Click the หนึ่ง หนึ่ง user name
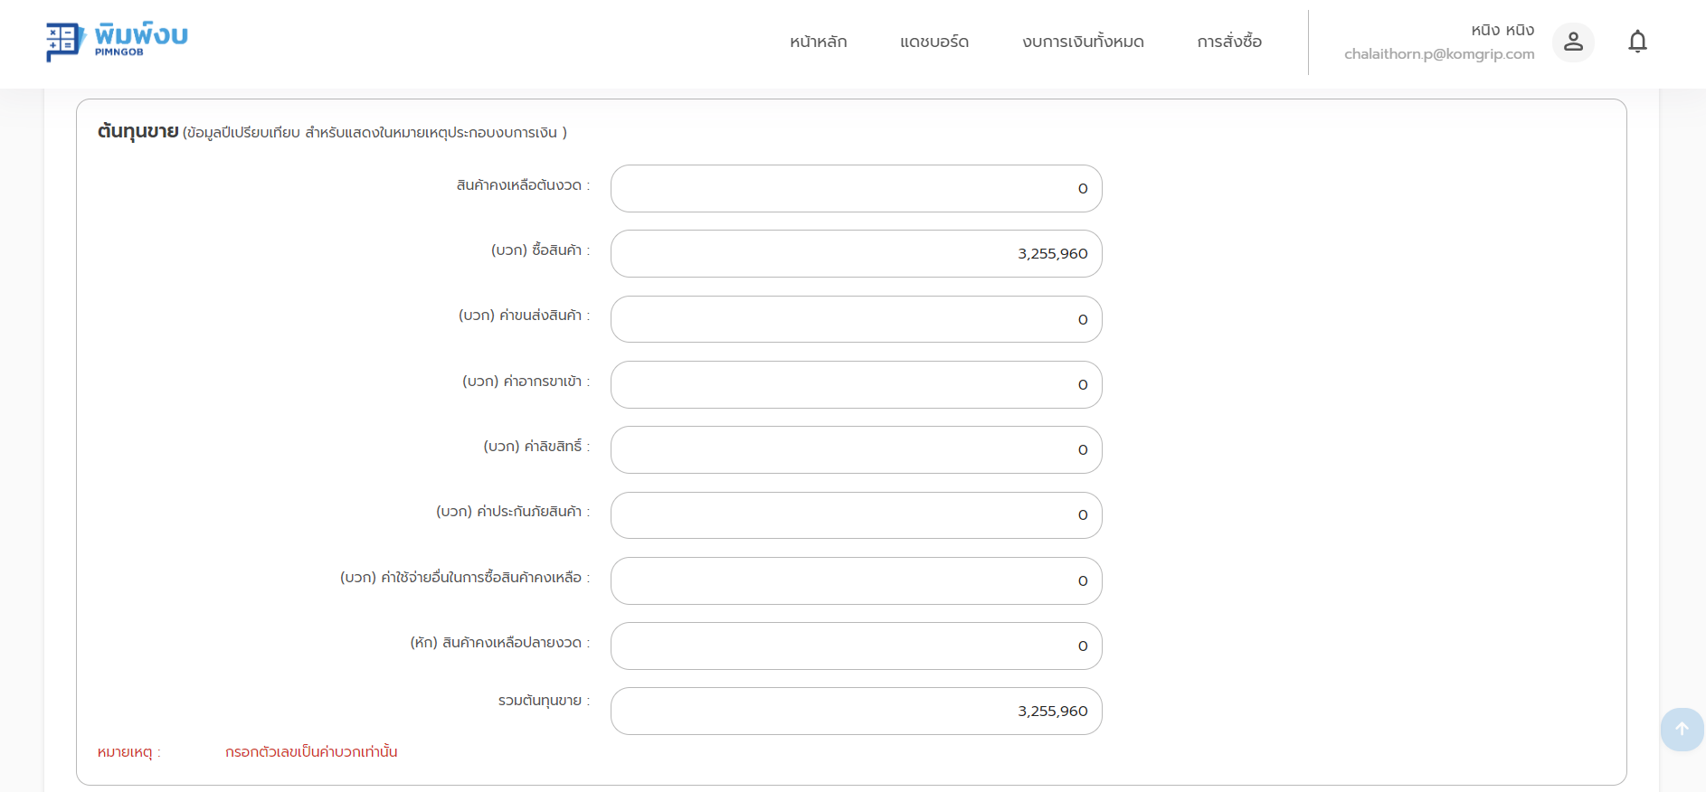The image size is (1706, 792). point(1502,30)
